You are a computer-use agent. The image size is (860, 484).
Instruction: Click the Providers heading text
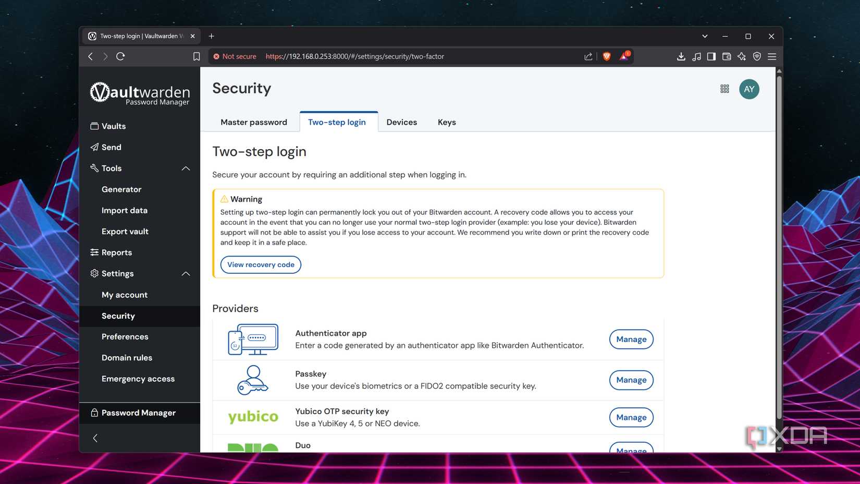pos(235,308)
